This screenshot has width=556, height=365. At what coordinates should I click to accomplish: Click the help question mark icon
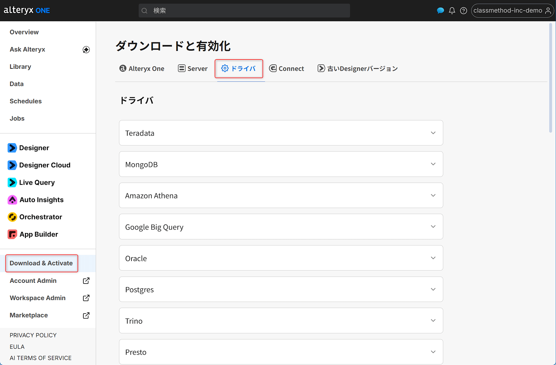(x=463, y=11)
